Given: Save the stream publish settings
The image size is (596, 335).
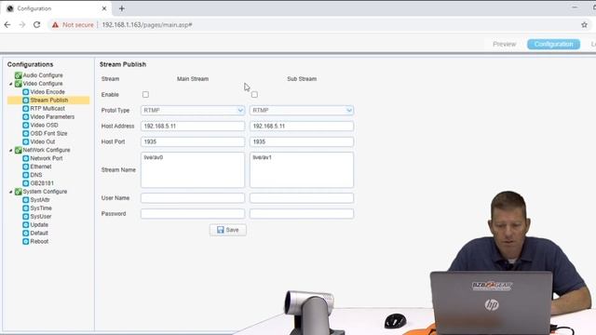Looking at the screenshot, I should click(x=227, y=230).
